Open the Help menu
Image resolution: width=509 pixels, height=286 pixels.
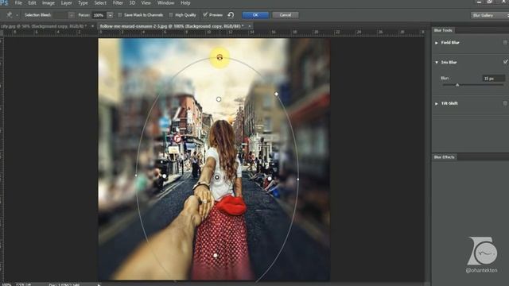pyautogui.click(x=185, y=3)
